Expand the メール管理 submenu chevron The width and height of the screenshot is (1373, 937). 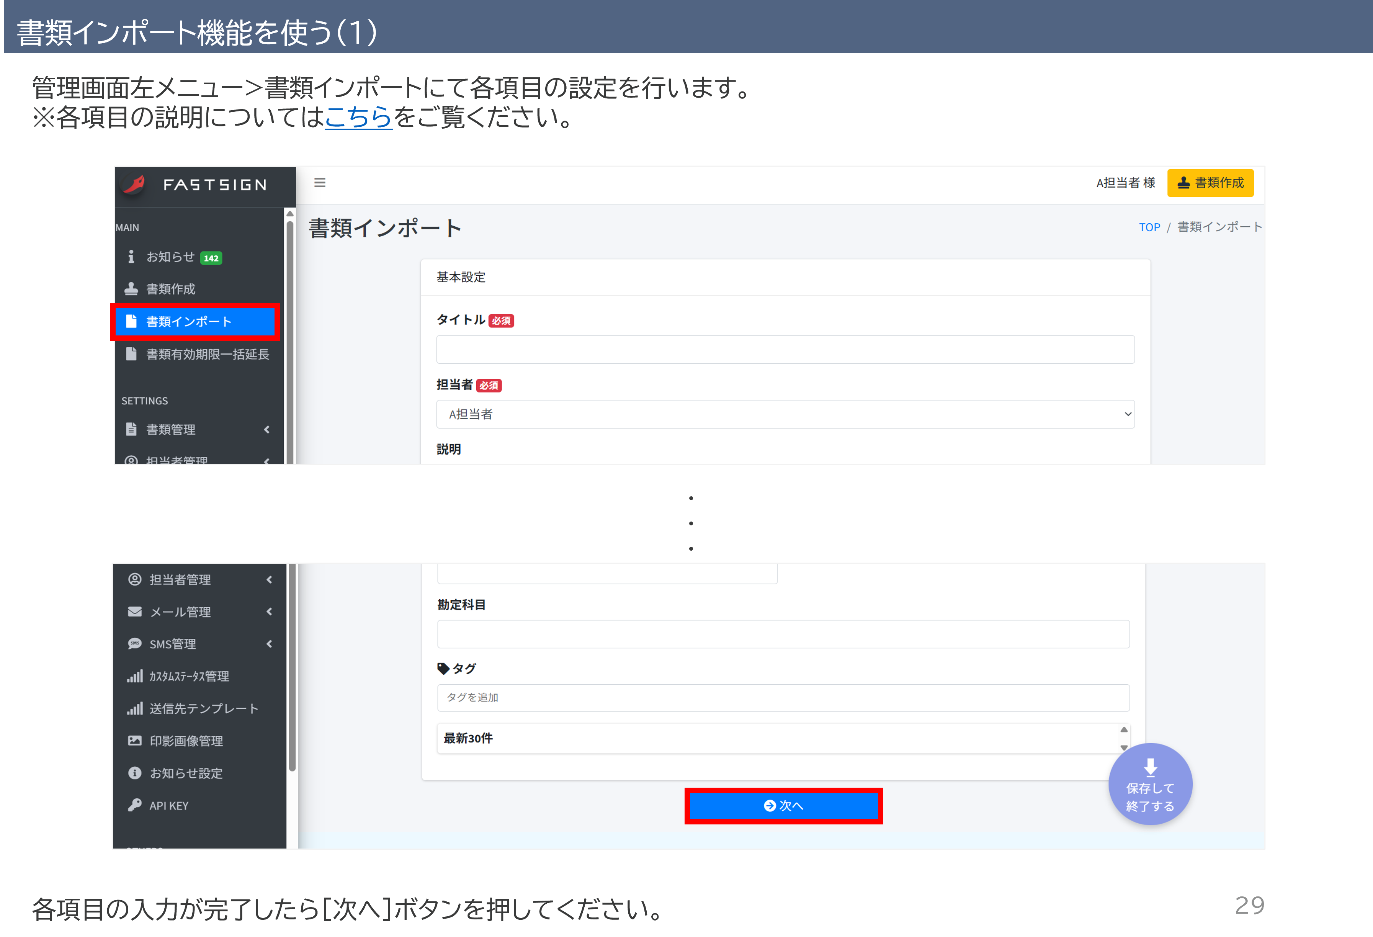pos(270,612)
